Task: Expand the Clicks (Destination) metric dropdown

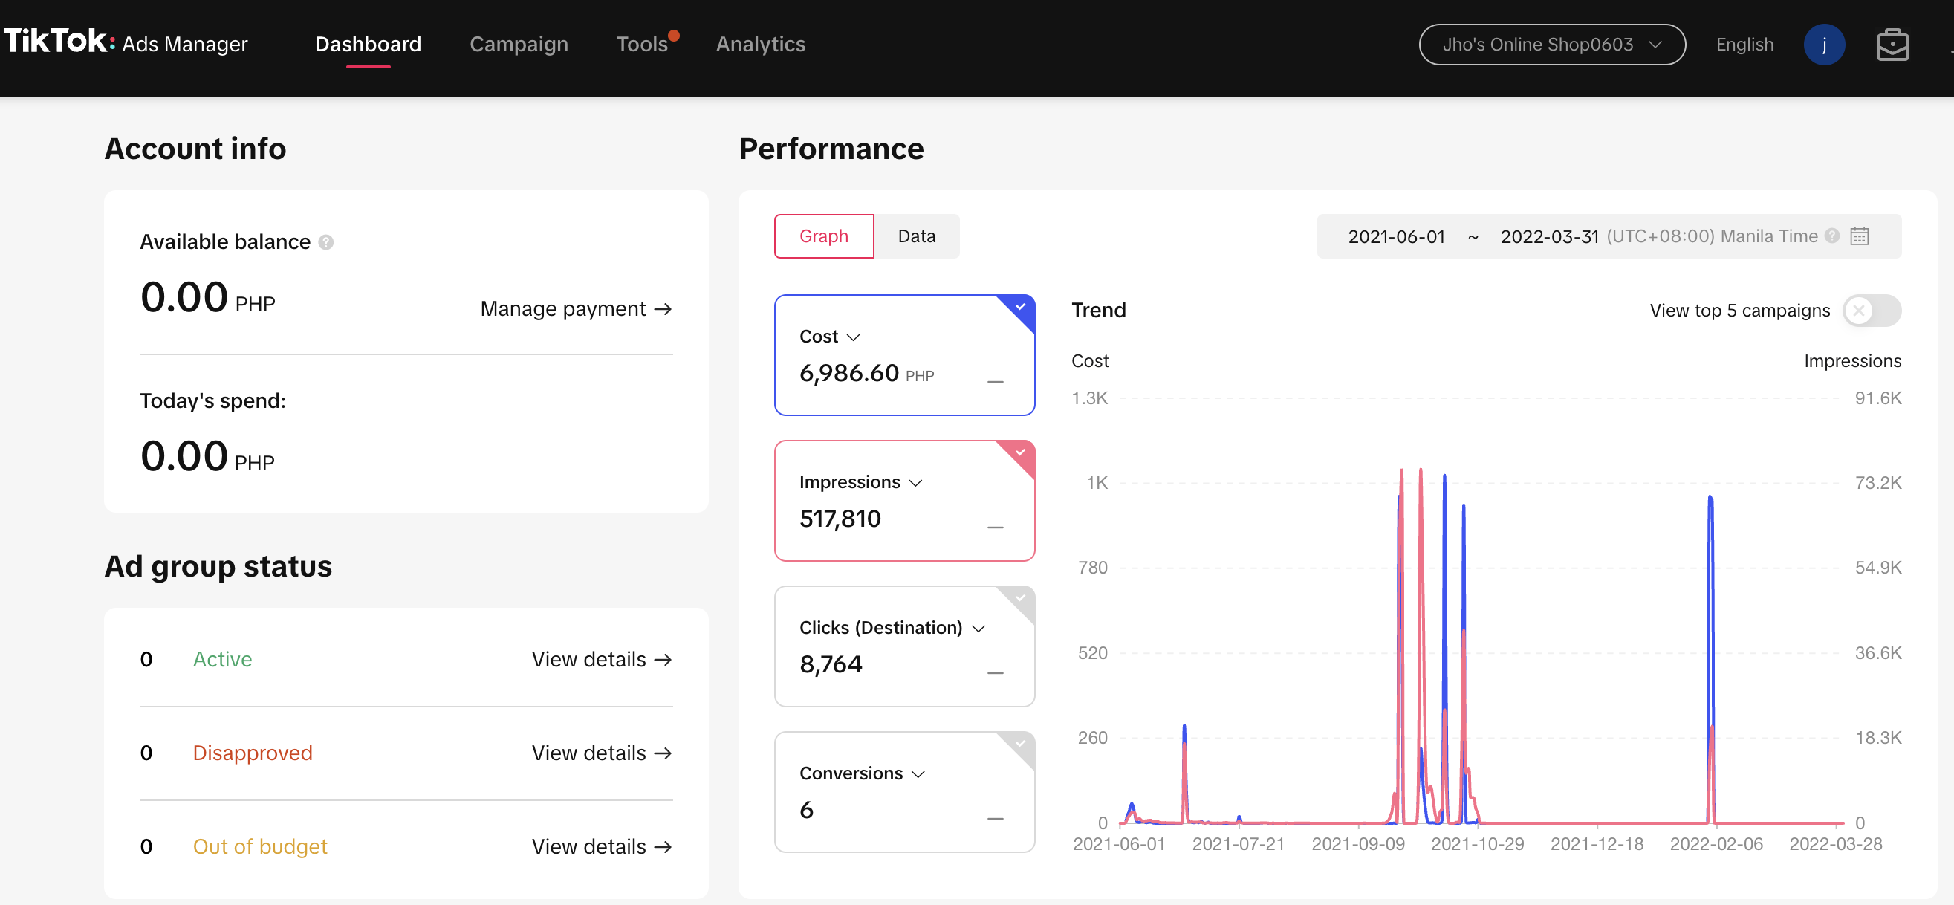Action: click(978, 629)
